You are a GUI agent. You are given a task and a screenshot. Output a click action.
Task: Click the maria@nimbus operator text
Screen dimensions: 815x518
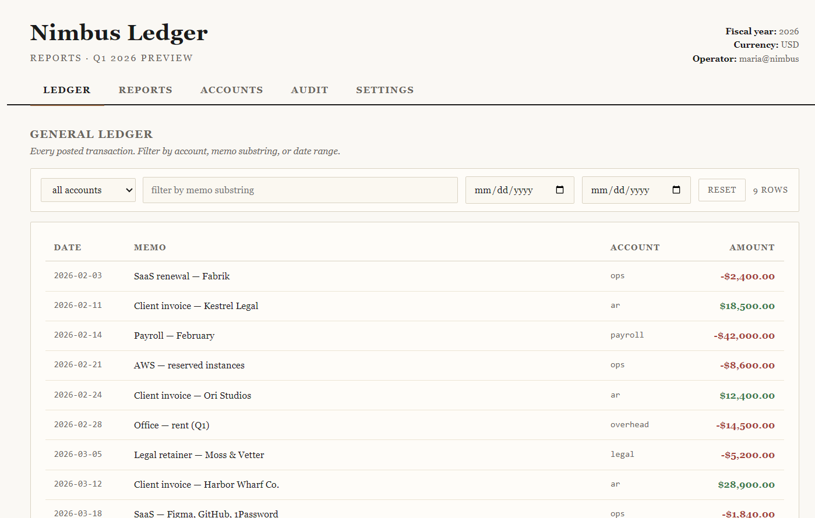coord(769,59)
